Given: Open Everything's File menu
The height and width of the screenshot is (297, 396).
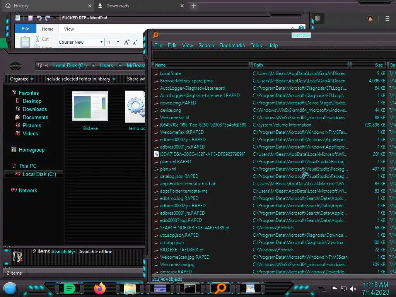Looking at the screenshot, I should (158, 46).
